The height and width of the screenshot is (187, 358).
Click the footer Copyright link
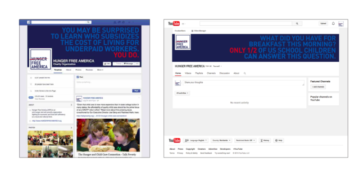190,149
